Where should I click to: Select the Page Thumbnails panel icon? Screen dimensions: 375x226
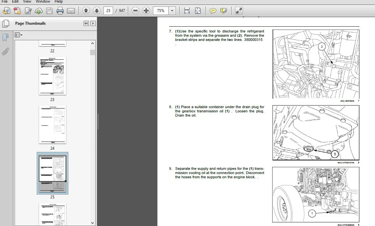[x=5, y=23]
